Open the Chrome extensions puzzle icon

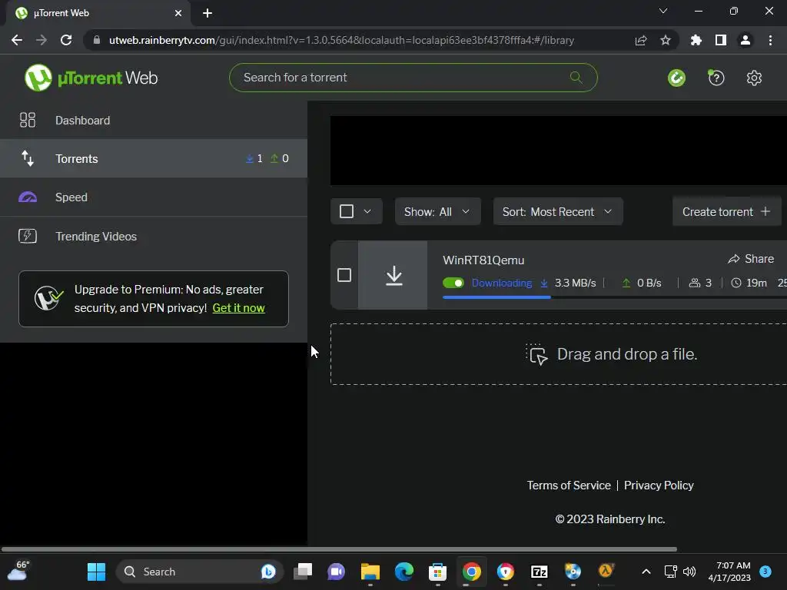tap(696, 40)
